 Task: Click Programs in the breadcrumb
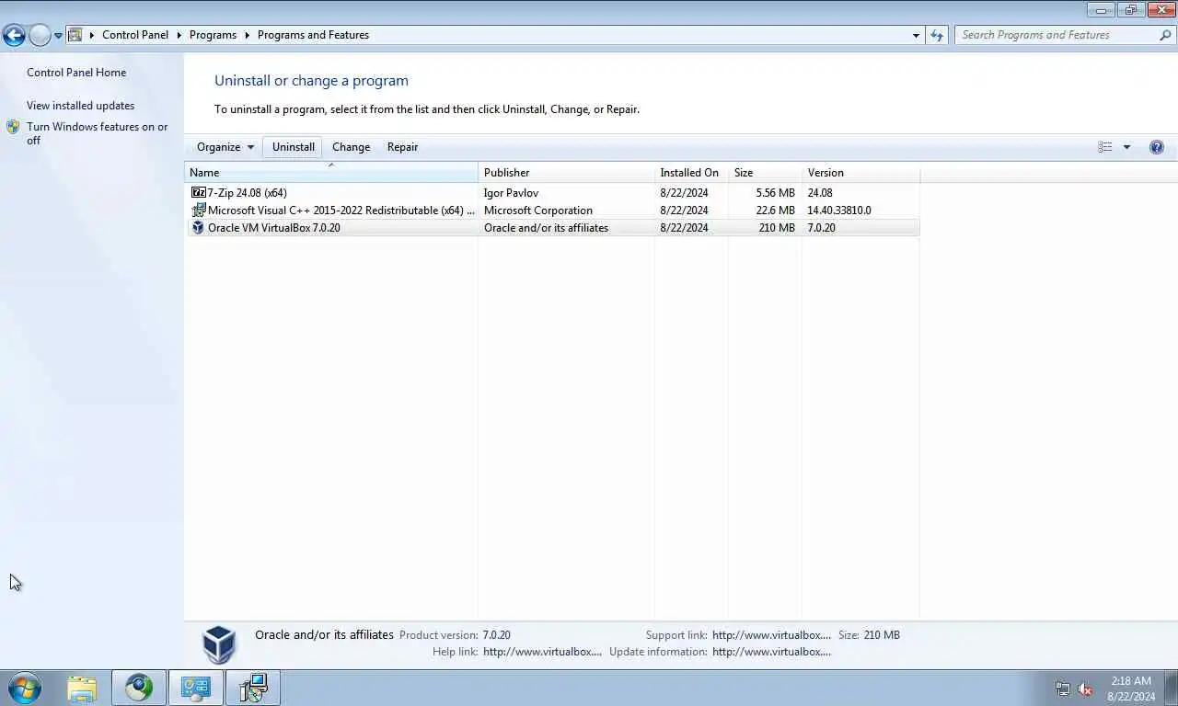pos(213,35)
